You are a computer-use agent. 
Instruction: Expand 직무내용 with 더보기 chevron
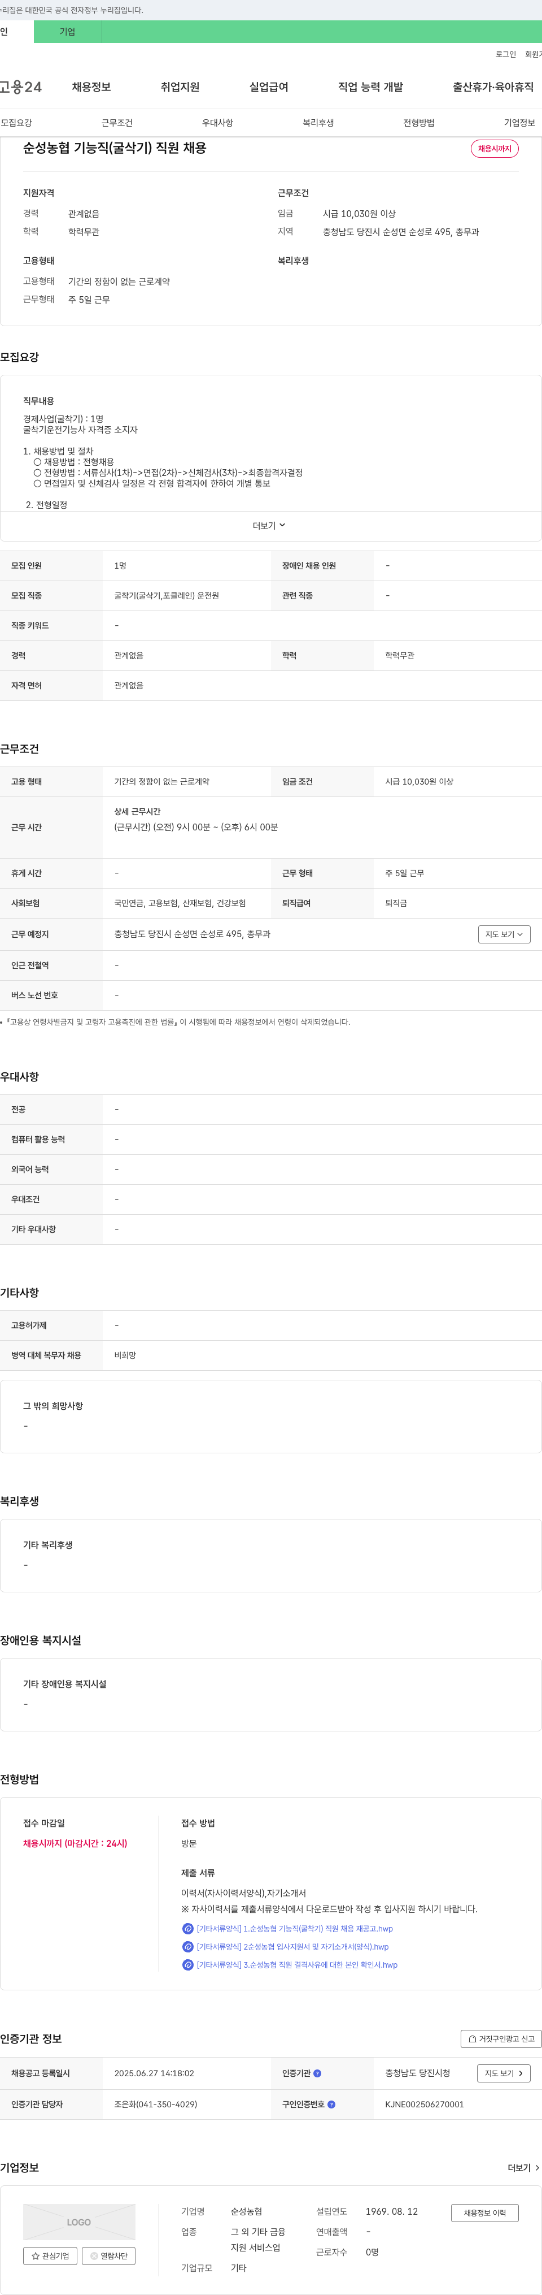point(270,526)
